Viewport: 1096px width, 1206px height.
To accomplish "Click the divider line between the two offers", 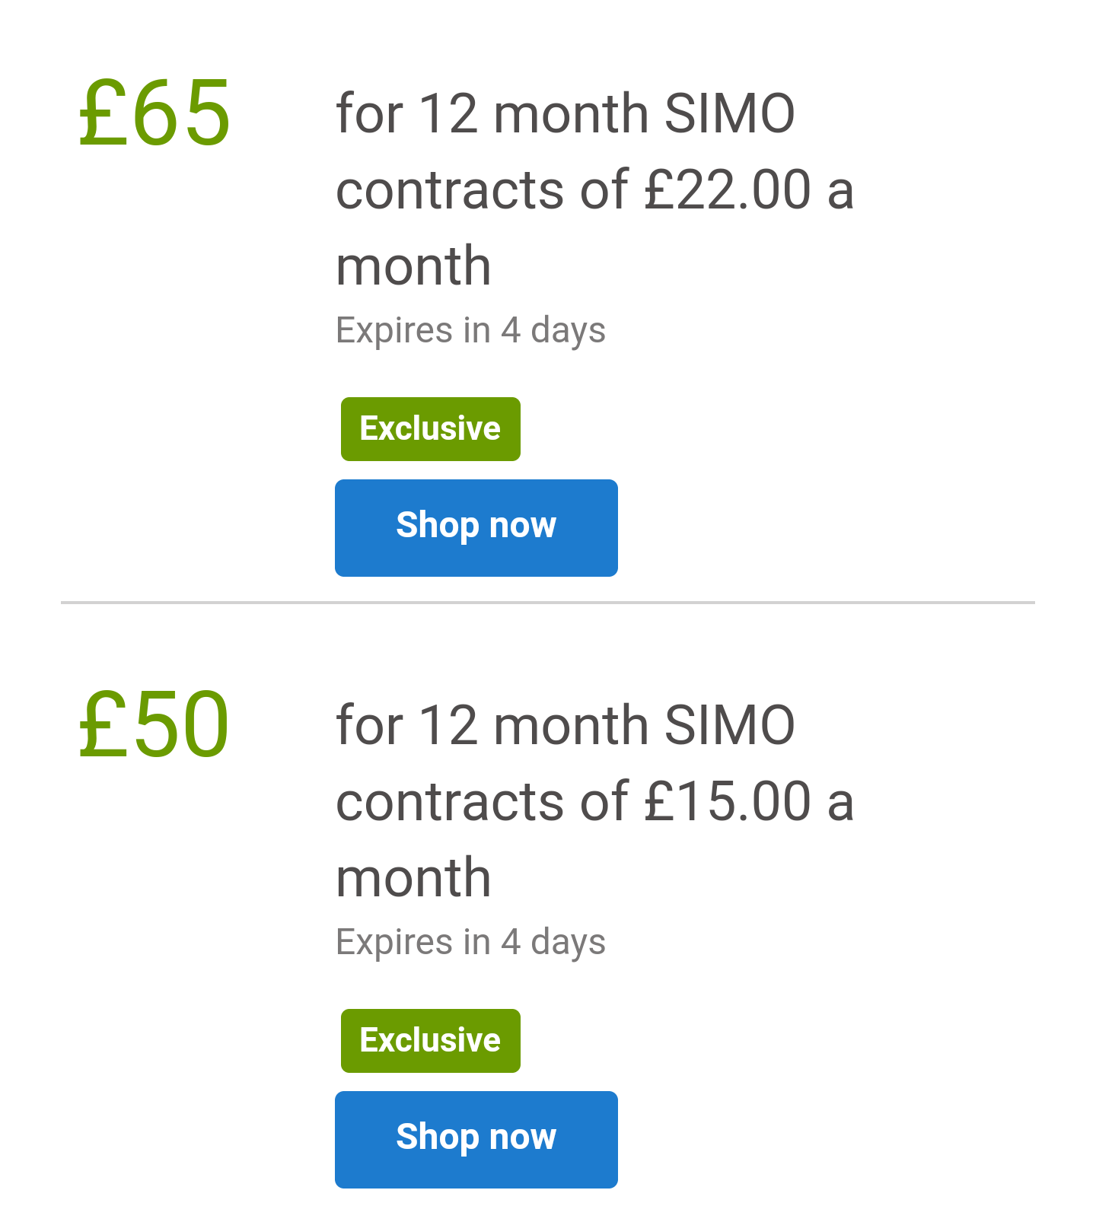I will tap(548, 603).
